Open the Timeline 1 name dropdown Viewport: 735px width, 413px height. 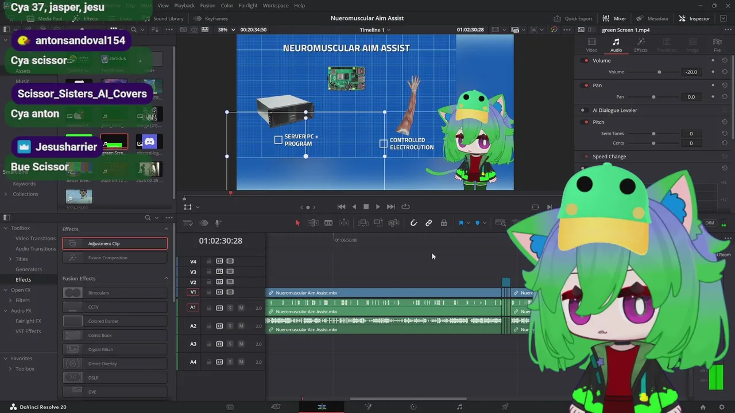click(x=375, y=30)
